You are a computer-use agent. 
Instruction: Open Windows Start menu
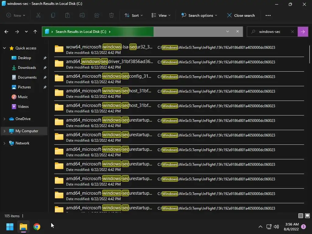pos(10,227)
